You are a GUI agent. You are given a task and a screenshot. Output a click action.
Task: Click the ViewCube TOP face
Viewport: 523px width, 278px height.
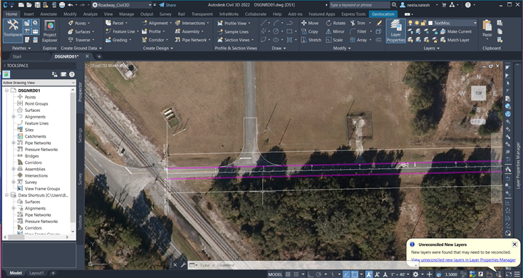point(478,93)
